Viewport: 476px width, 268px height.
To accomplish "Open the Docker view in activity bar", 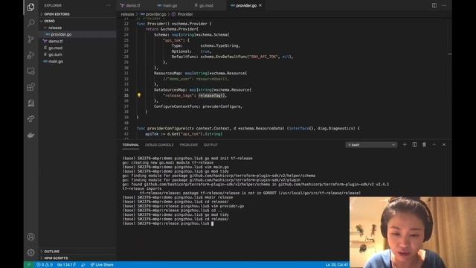I will (30, 135).
